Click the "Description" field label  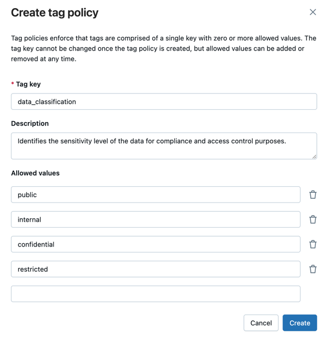click(30, 123)
